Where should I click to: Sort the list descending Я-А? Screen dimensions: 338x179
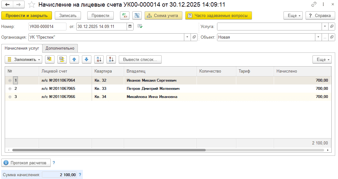111,59
